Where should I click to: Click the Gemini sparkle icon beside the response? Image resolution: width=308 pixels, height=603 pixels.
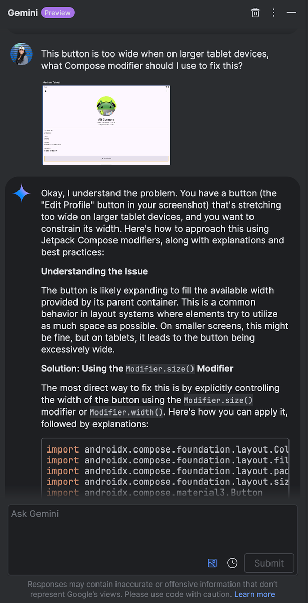tap(21, 194)
